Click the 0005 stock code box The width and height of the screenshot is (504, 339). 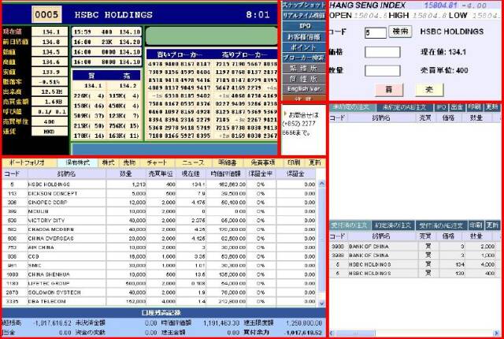(x=46, y=14)
